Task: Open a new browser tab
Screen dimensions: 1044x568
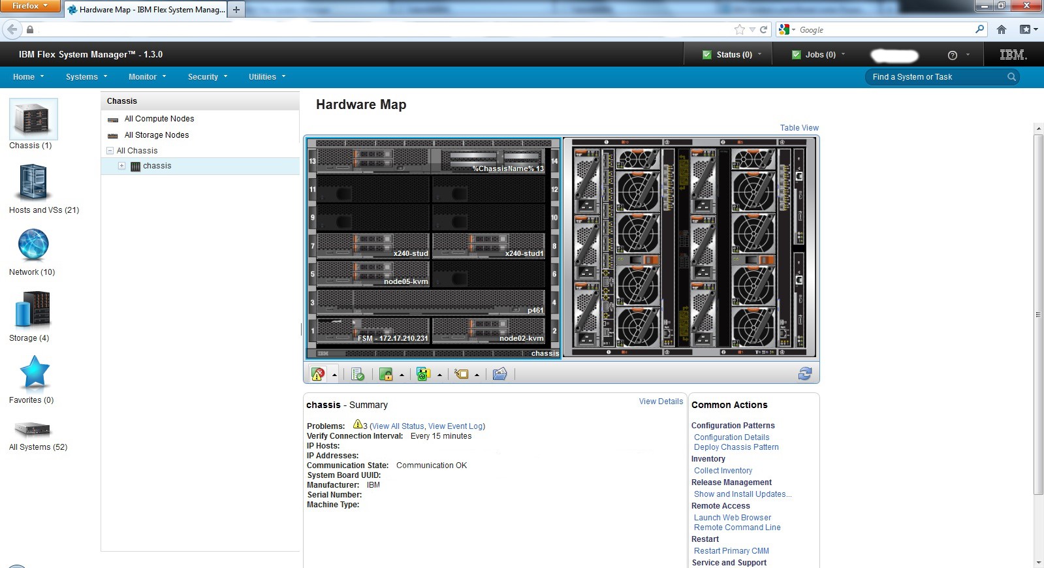Action: pyautogui.click(x=236, y=10)
